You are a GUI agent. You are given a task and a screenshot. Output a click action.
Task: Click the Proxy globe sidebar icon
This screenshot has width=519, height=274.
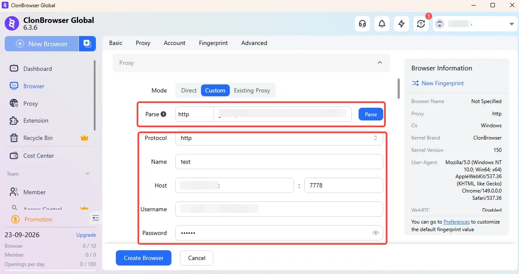point(14,103)
